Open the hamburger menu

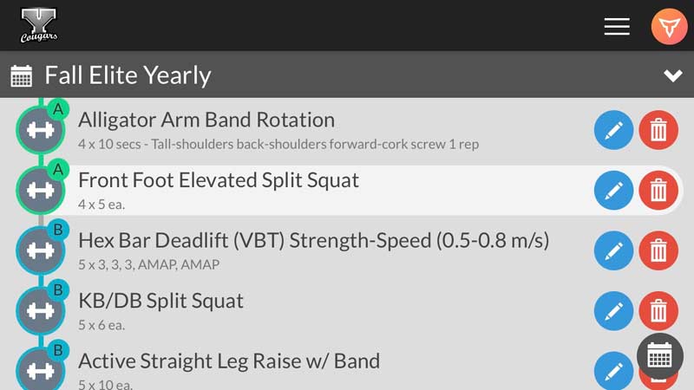point(617,27)
